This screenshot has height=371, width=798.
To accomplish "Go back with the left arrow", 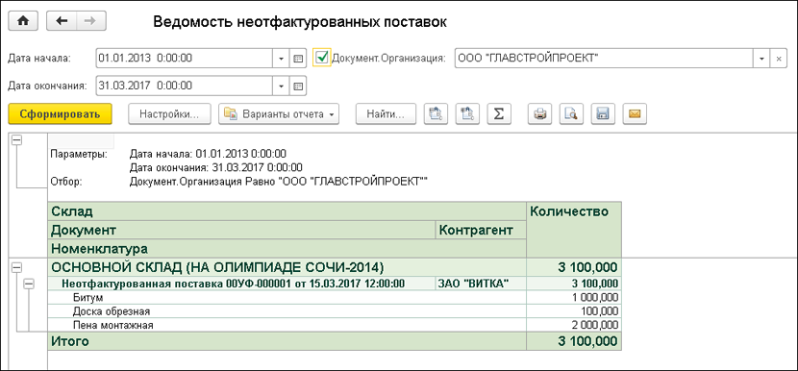I will [x=62, y=22].
